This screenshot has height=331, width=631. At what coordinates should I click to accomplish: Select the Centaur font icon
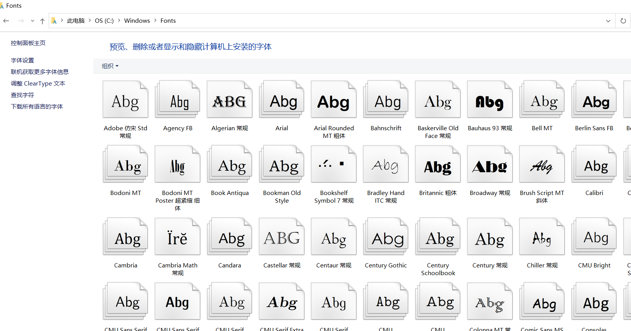pyautogui.click(x=334, y=237)
